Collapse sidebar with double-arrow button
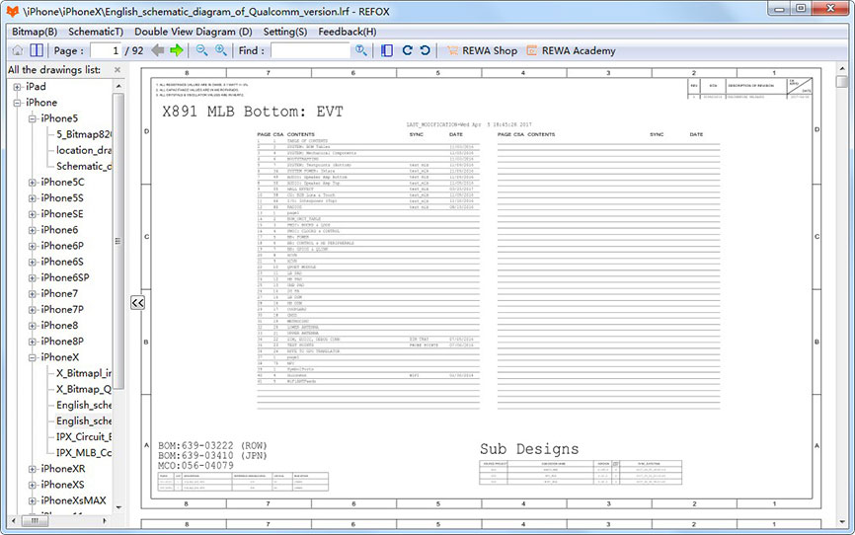Screen dimensions: 855x535 click(137, 303)
